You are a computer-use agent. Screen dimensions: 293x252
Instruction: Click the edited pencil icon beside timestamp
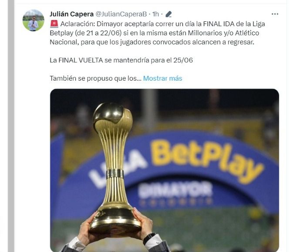coord(168,14)
